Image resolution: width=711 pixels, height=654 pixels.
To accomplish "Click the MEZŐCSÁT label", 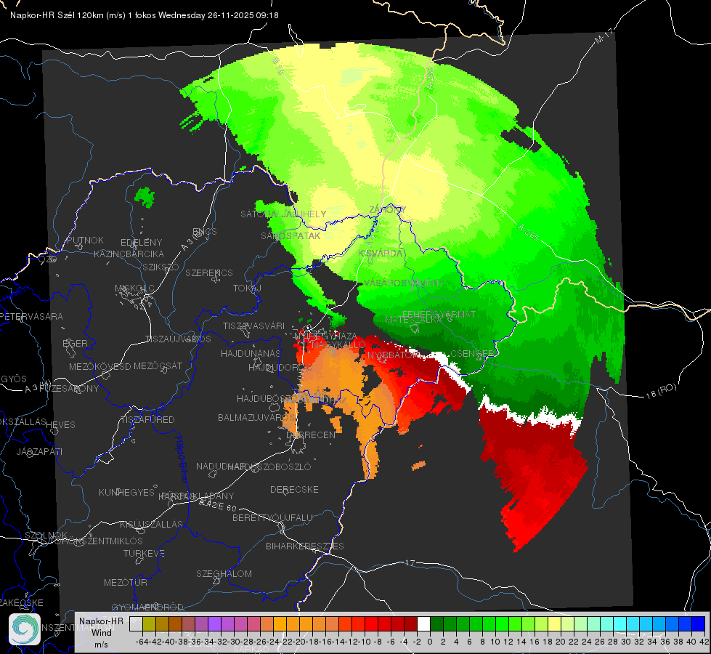I will point(158,366).
